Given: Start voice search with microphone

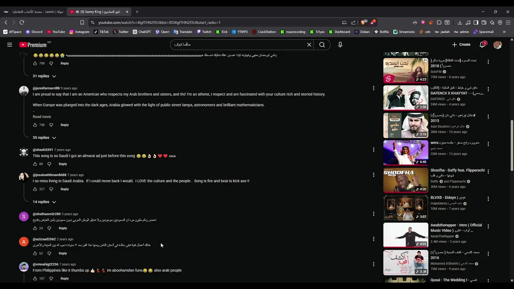Looking at the screenshot, I should (x=340, y=45).
